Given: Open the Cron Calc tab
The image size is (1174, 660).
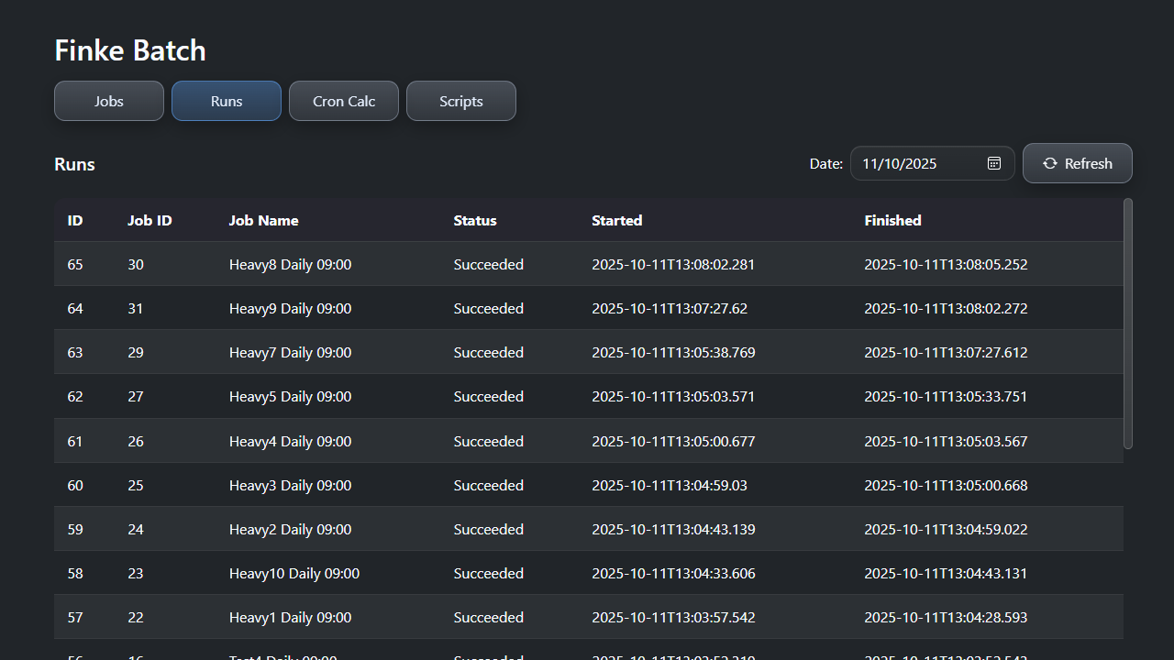Looking at the screenshot, I should [344, 101].
